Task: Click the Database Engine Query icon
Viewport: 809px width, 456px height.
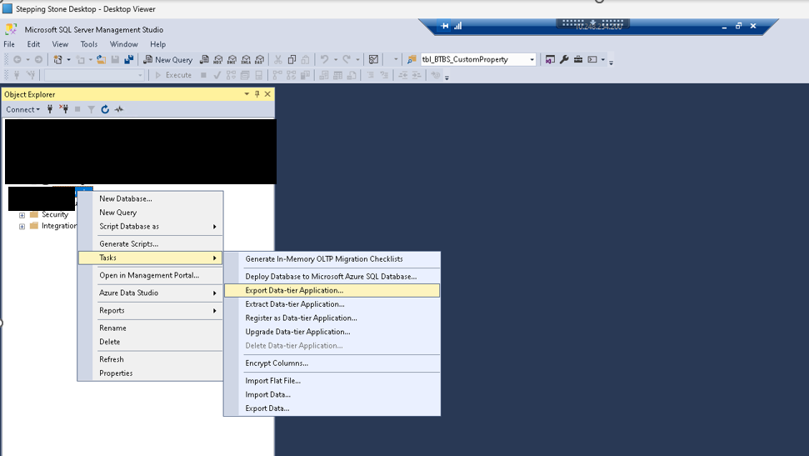Action: [204, 59]
